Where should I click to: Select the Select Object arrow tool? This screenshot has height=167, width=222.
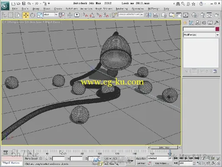coord(4,15)
